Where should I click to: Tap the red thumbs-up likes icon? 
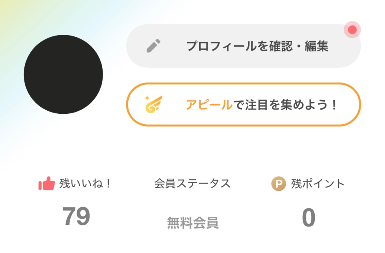tap(47, 184)
